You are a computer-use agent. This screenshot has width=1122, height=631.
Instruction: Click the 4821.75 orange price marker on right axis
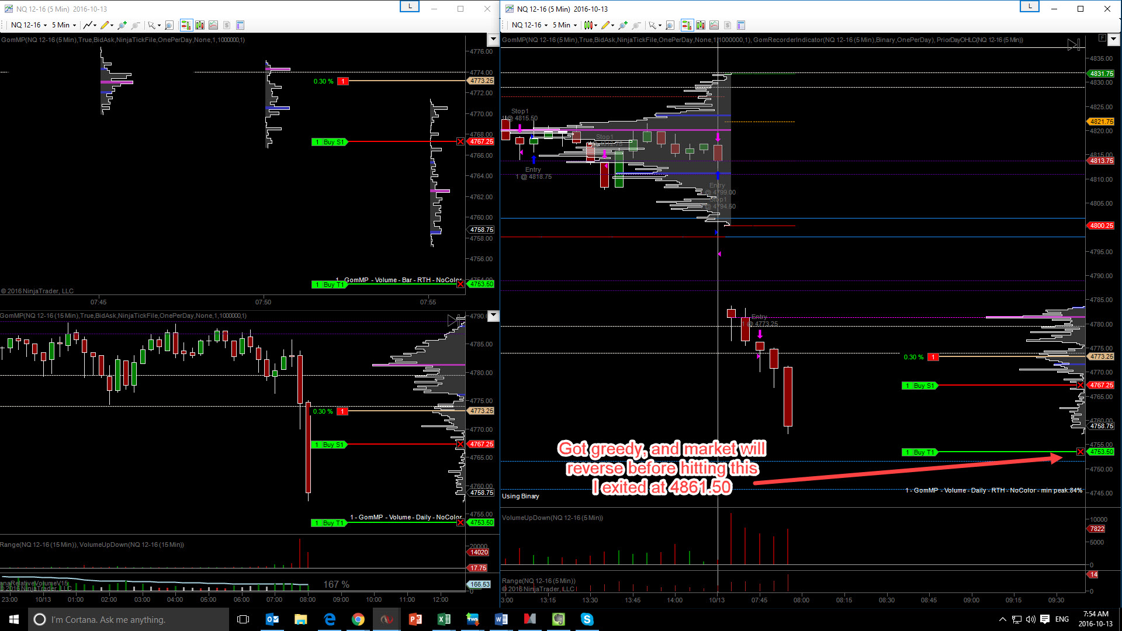coord(1102,122)
